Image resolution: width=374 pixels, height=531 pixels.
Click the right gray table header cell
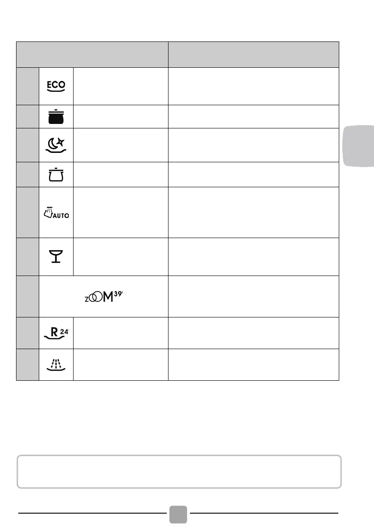point(253,54)
